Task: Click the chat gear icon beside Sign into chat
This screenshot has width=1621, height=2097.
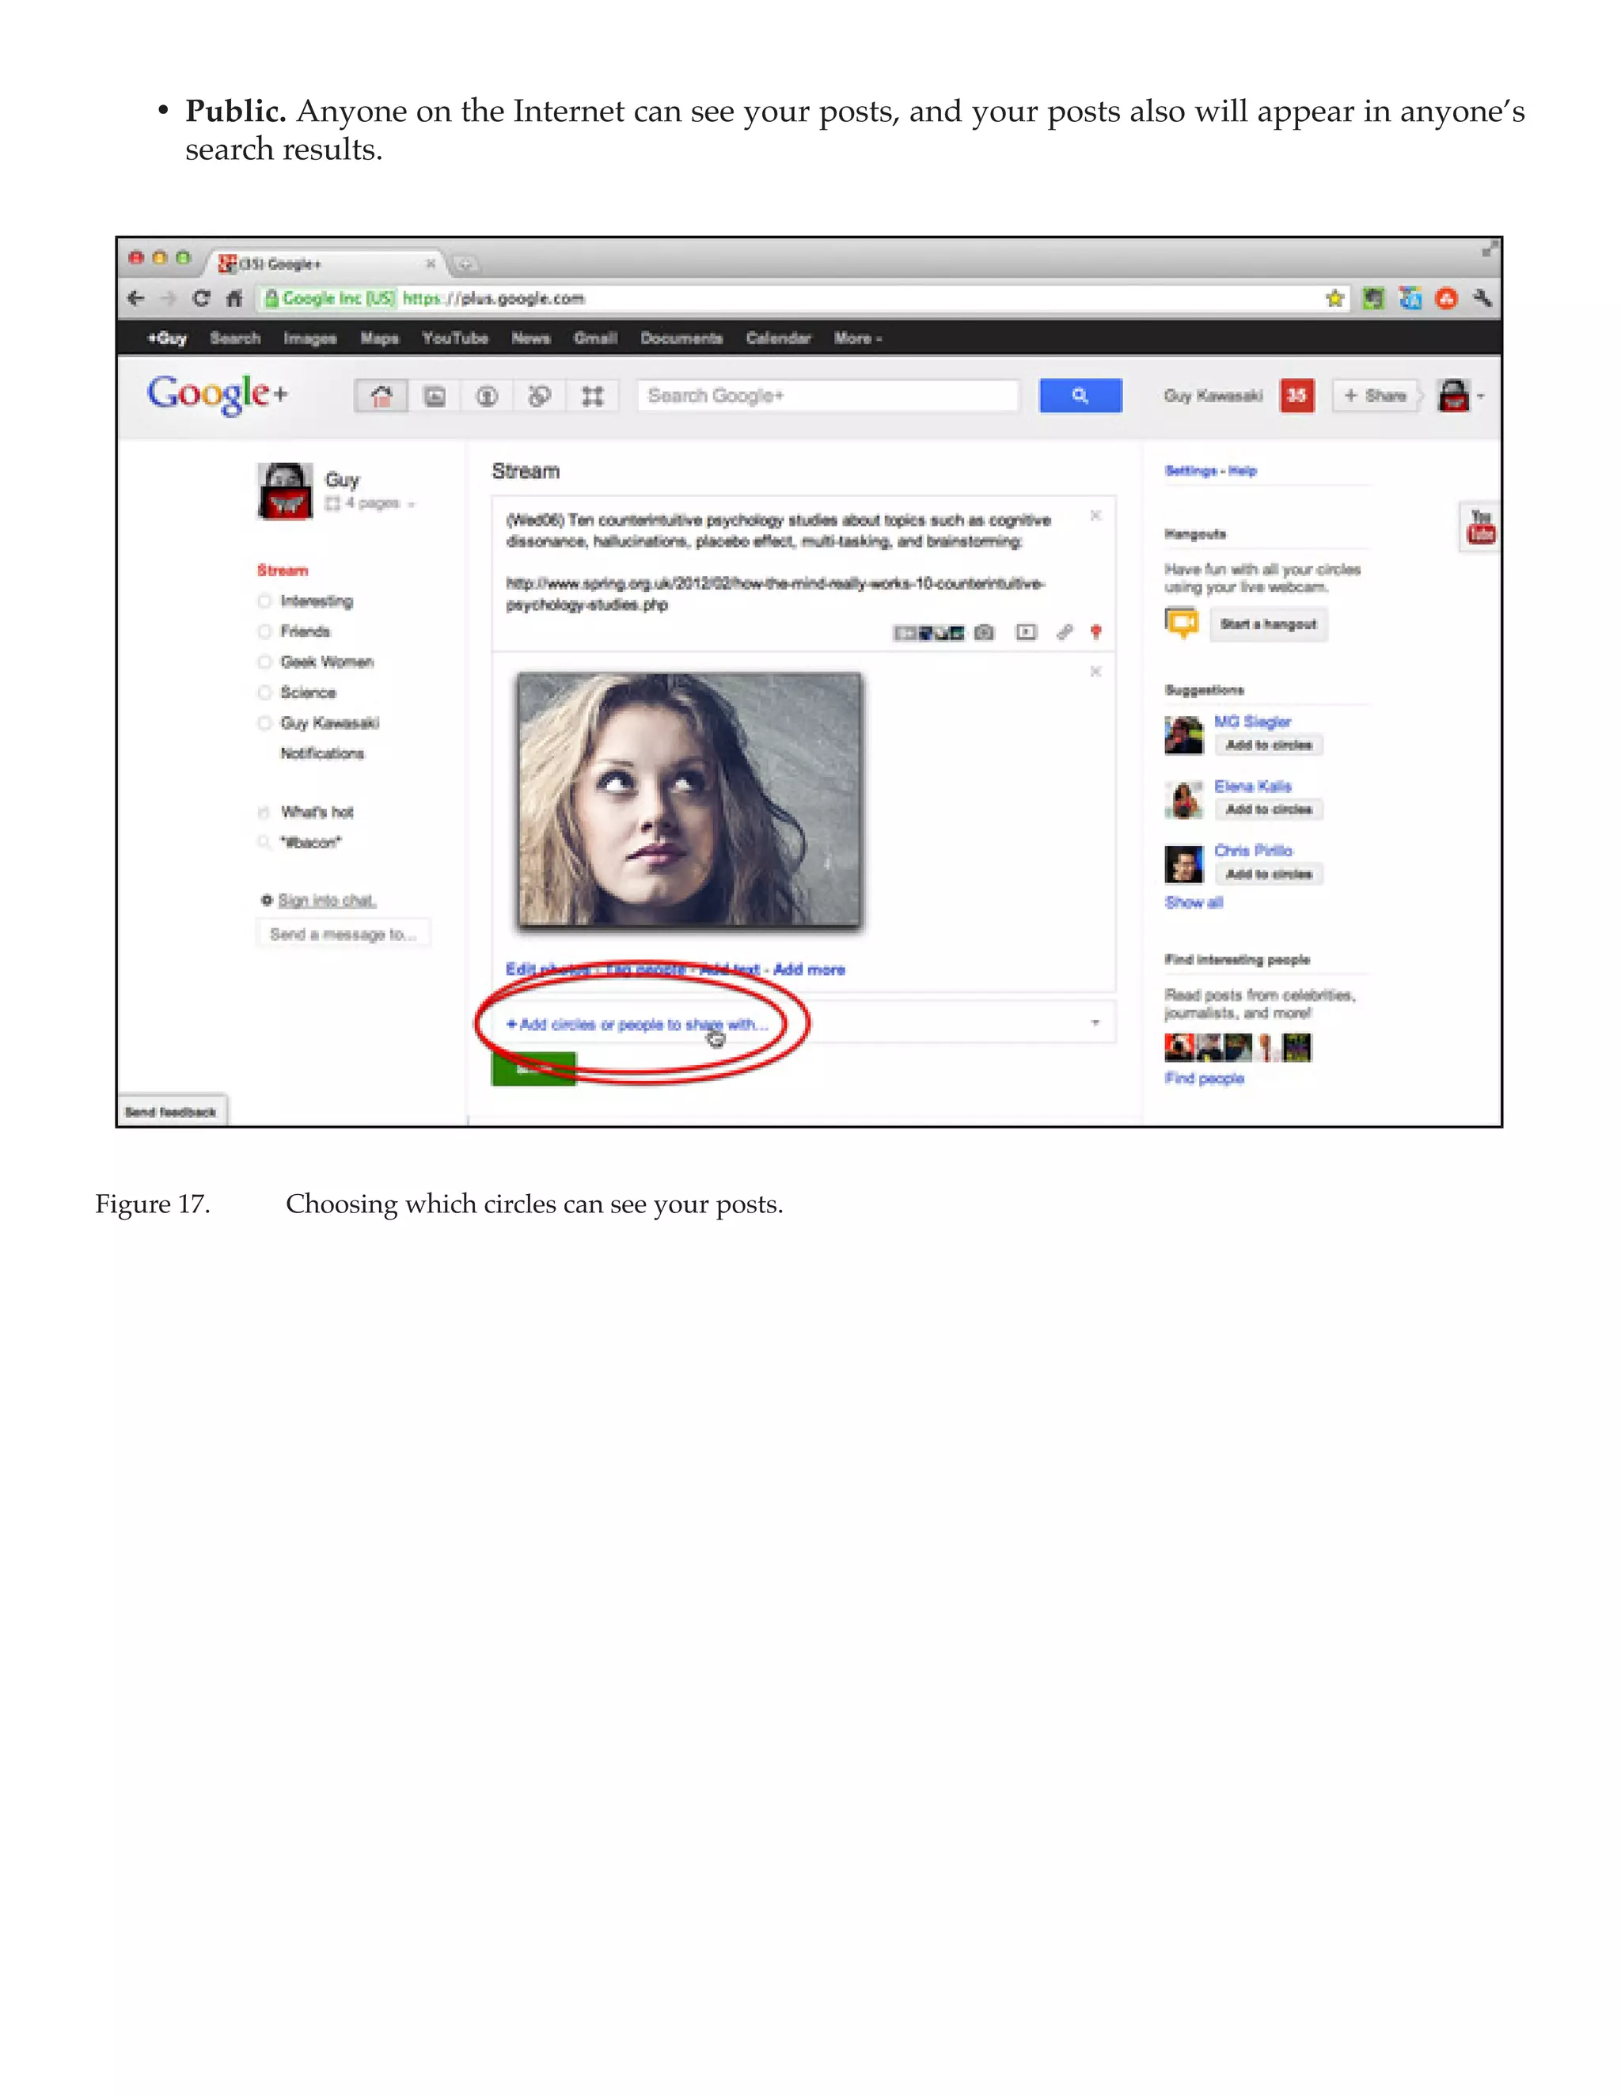Action: [x=267, y=900]
